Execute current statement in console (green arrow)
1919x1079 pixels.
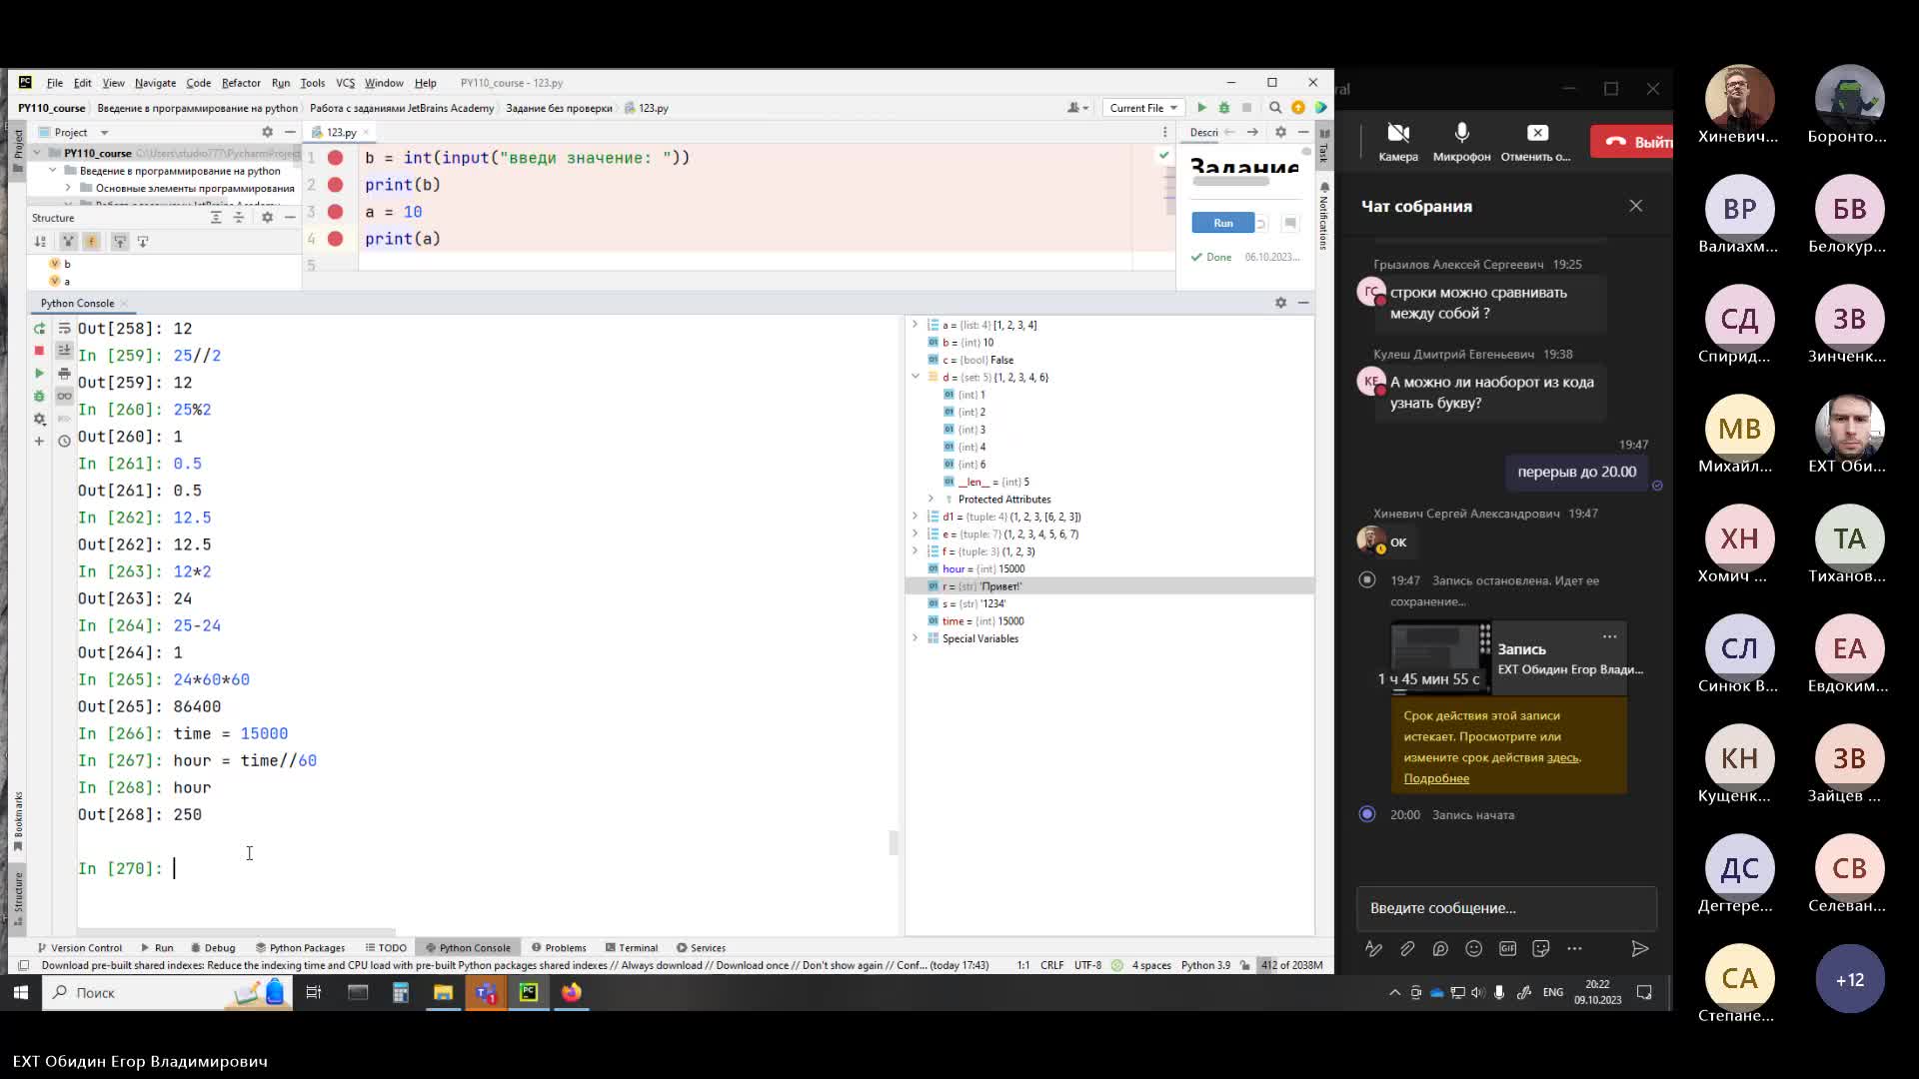[39, 373]
